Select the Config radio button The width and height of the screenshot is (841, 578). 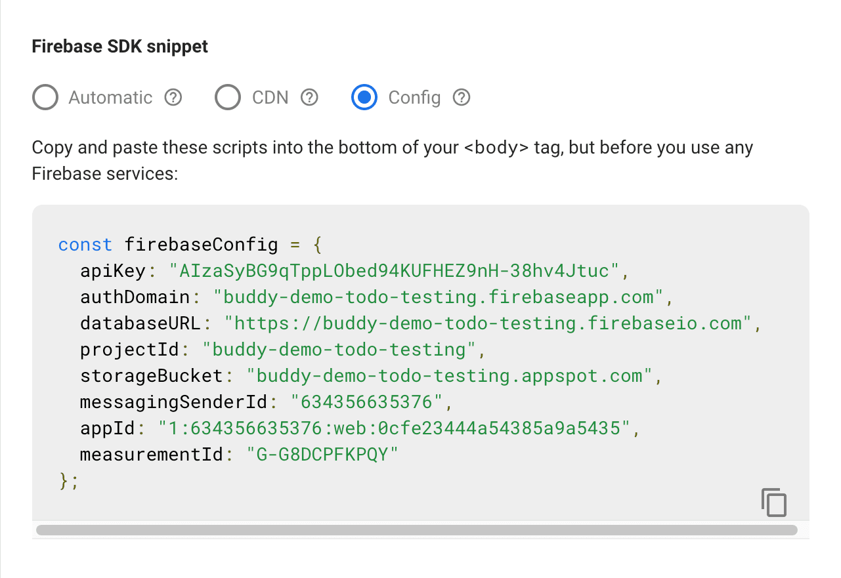364,98
